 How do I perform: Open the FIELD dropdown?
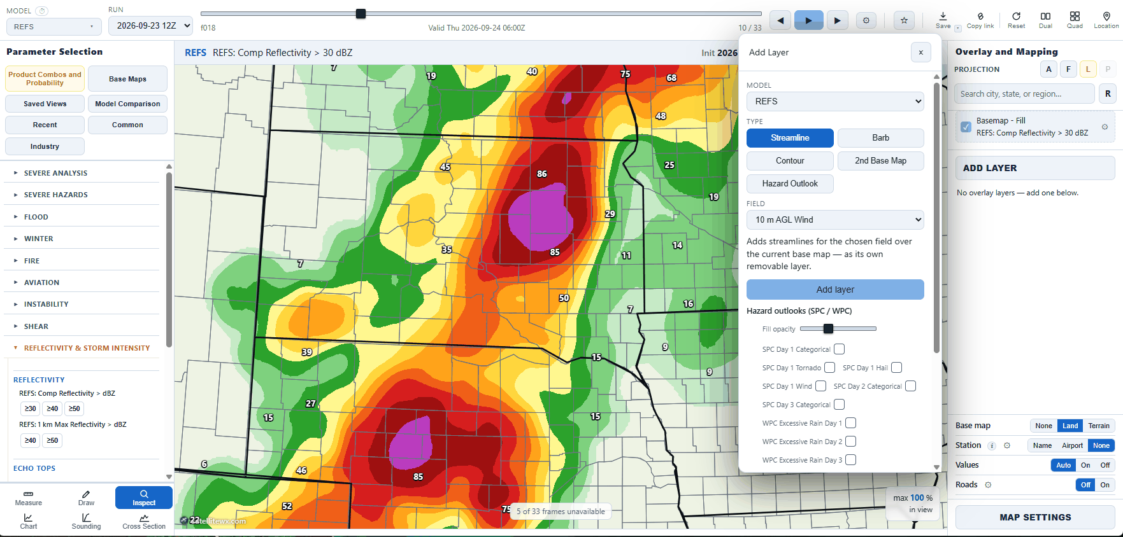(x=835, y=220)
